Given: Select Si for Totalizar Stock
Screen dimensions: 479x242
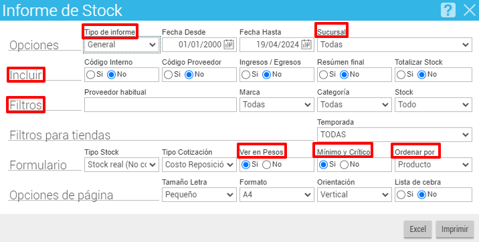Looking at the screenshot, I should 401,75.
